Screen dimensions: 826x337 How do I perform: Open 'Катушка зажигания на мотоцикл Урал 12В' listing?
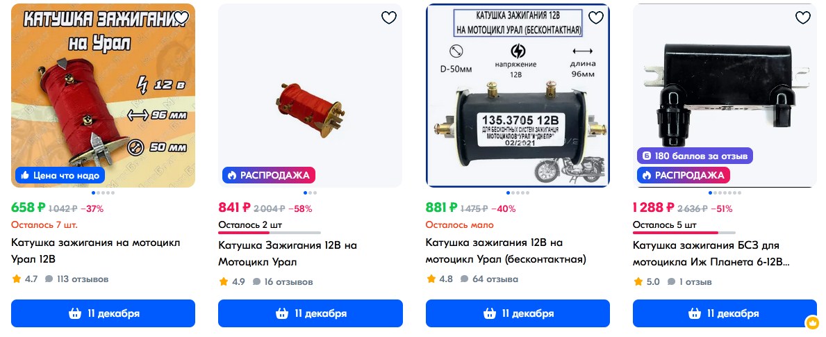(x=95, y=251)
